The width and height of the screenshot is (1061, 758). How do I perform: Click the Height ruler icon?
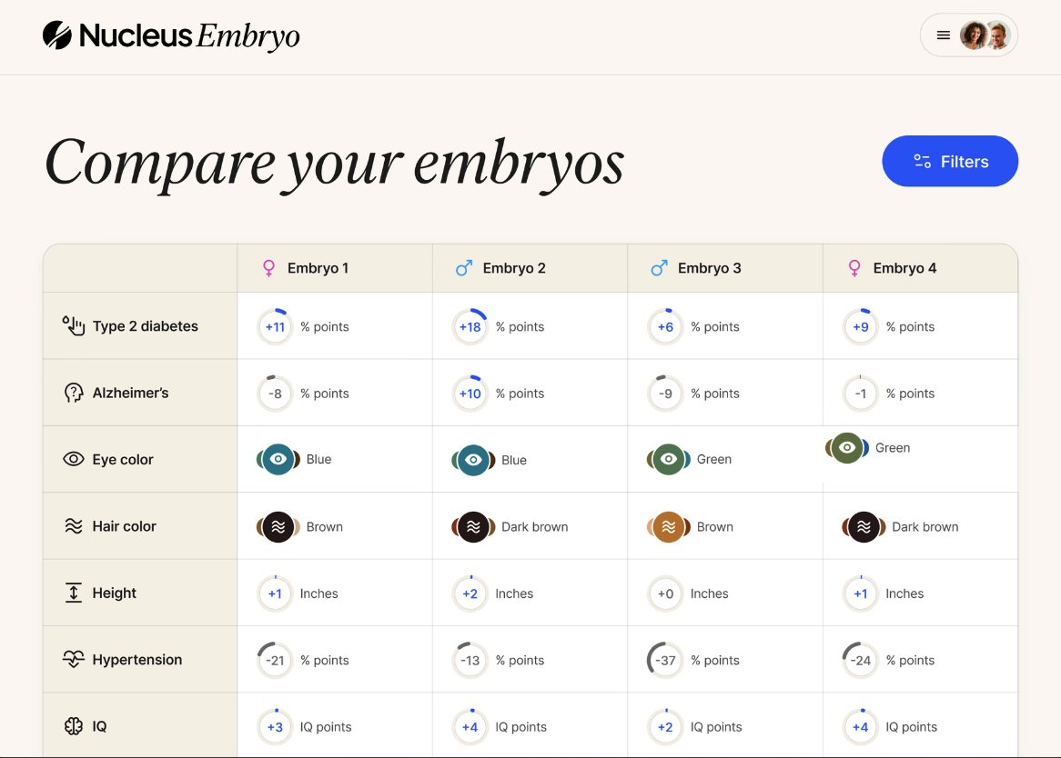(x=73, y=593)
